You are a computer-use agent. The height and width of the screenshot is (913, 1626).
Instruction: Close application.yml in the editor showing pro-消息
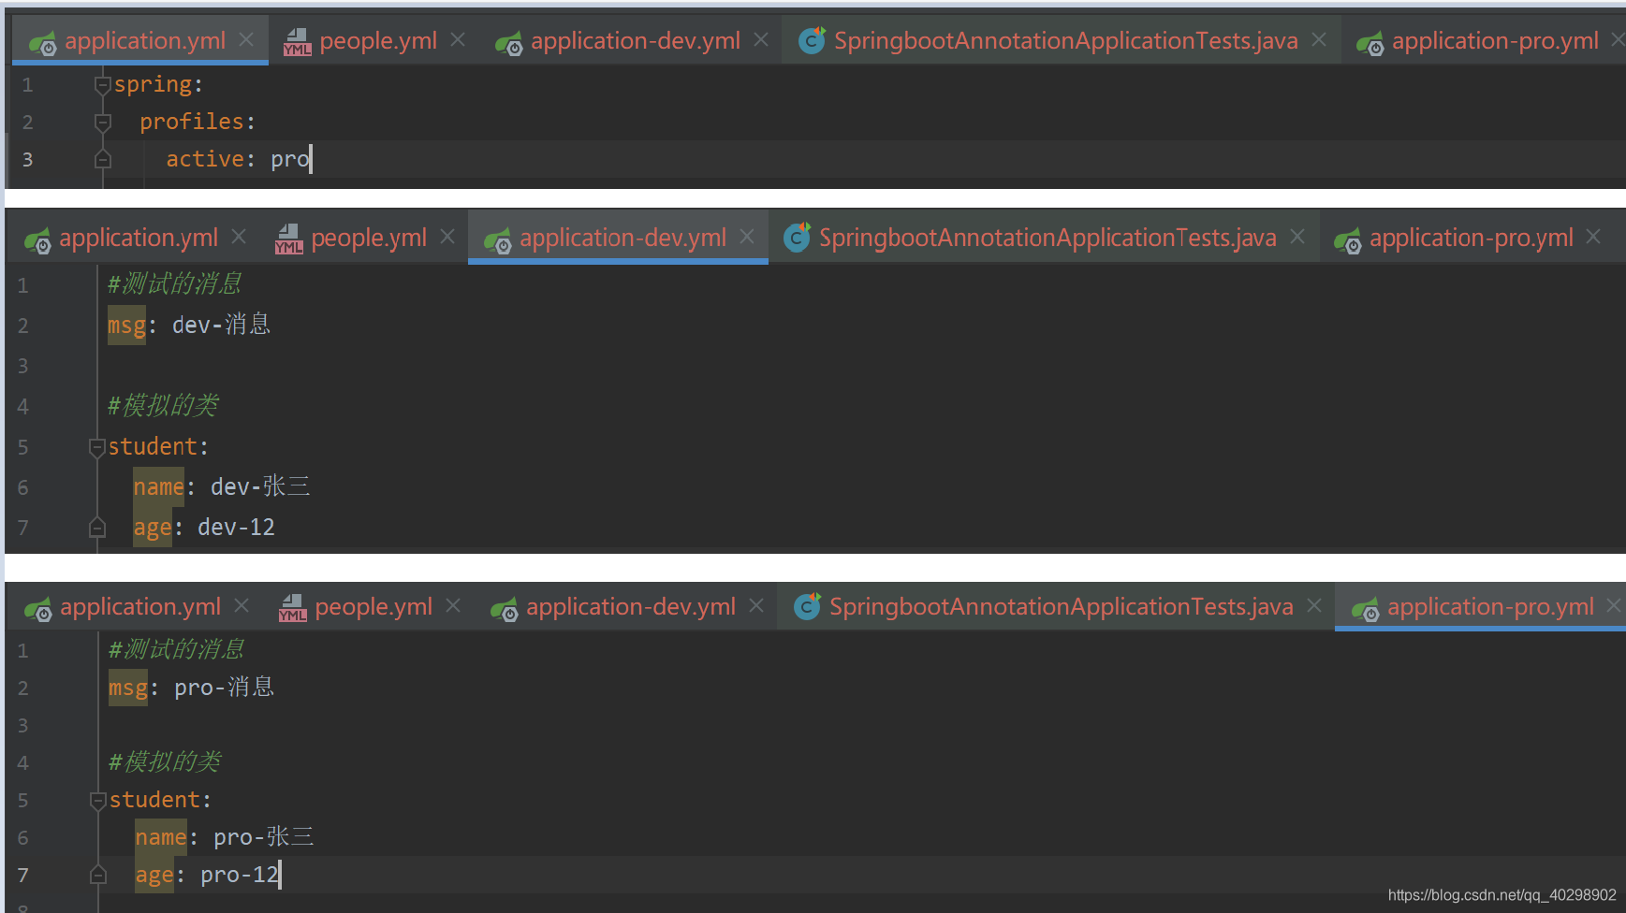[242, 605]
